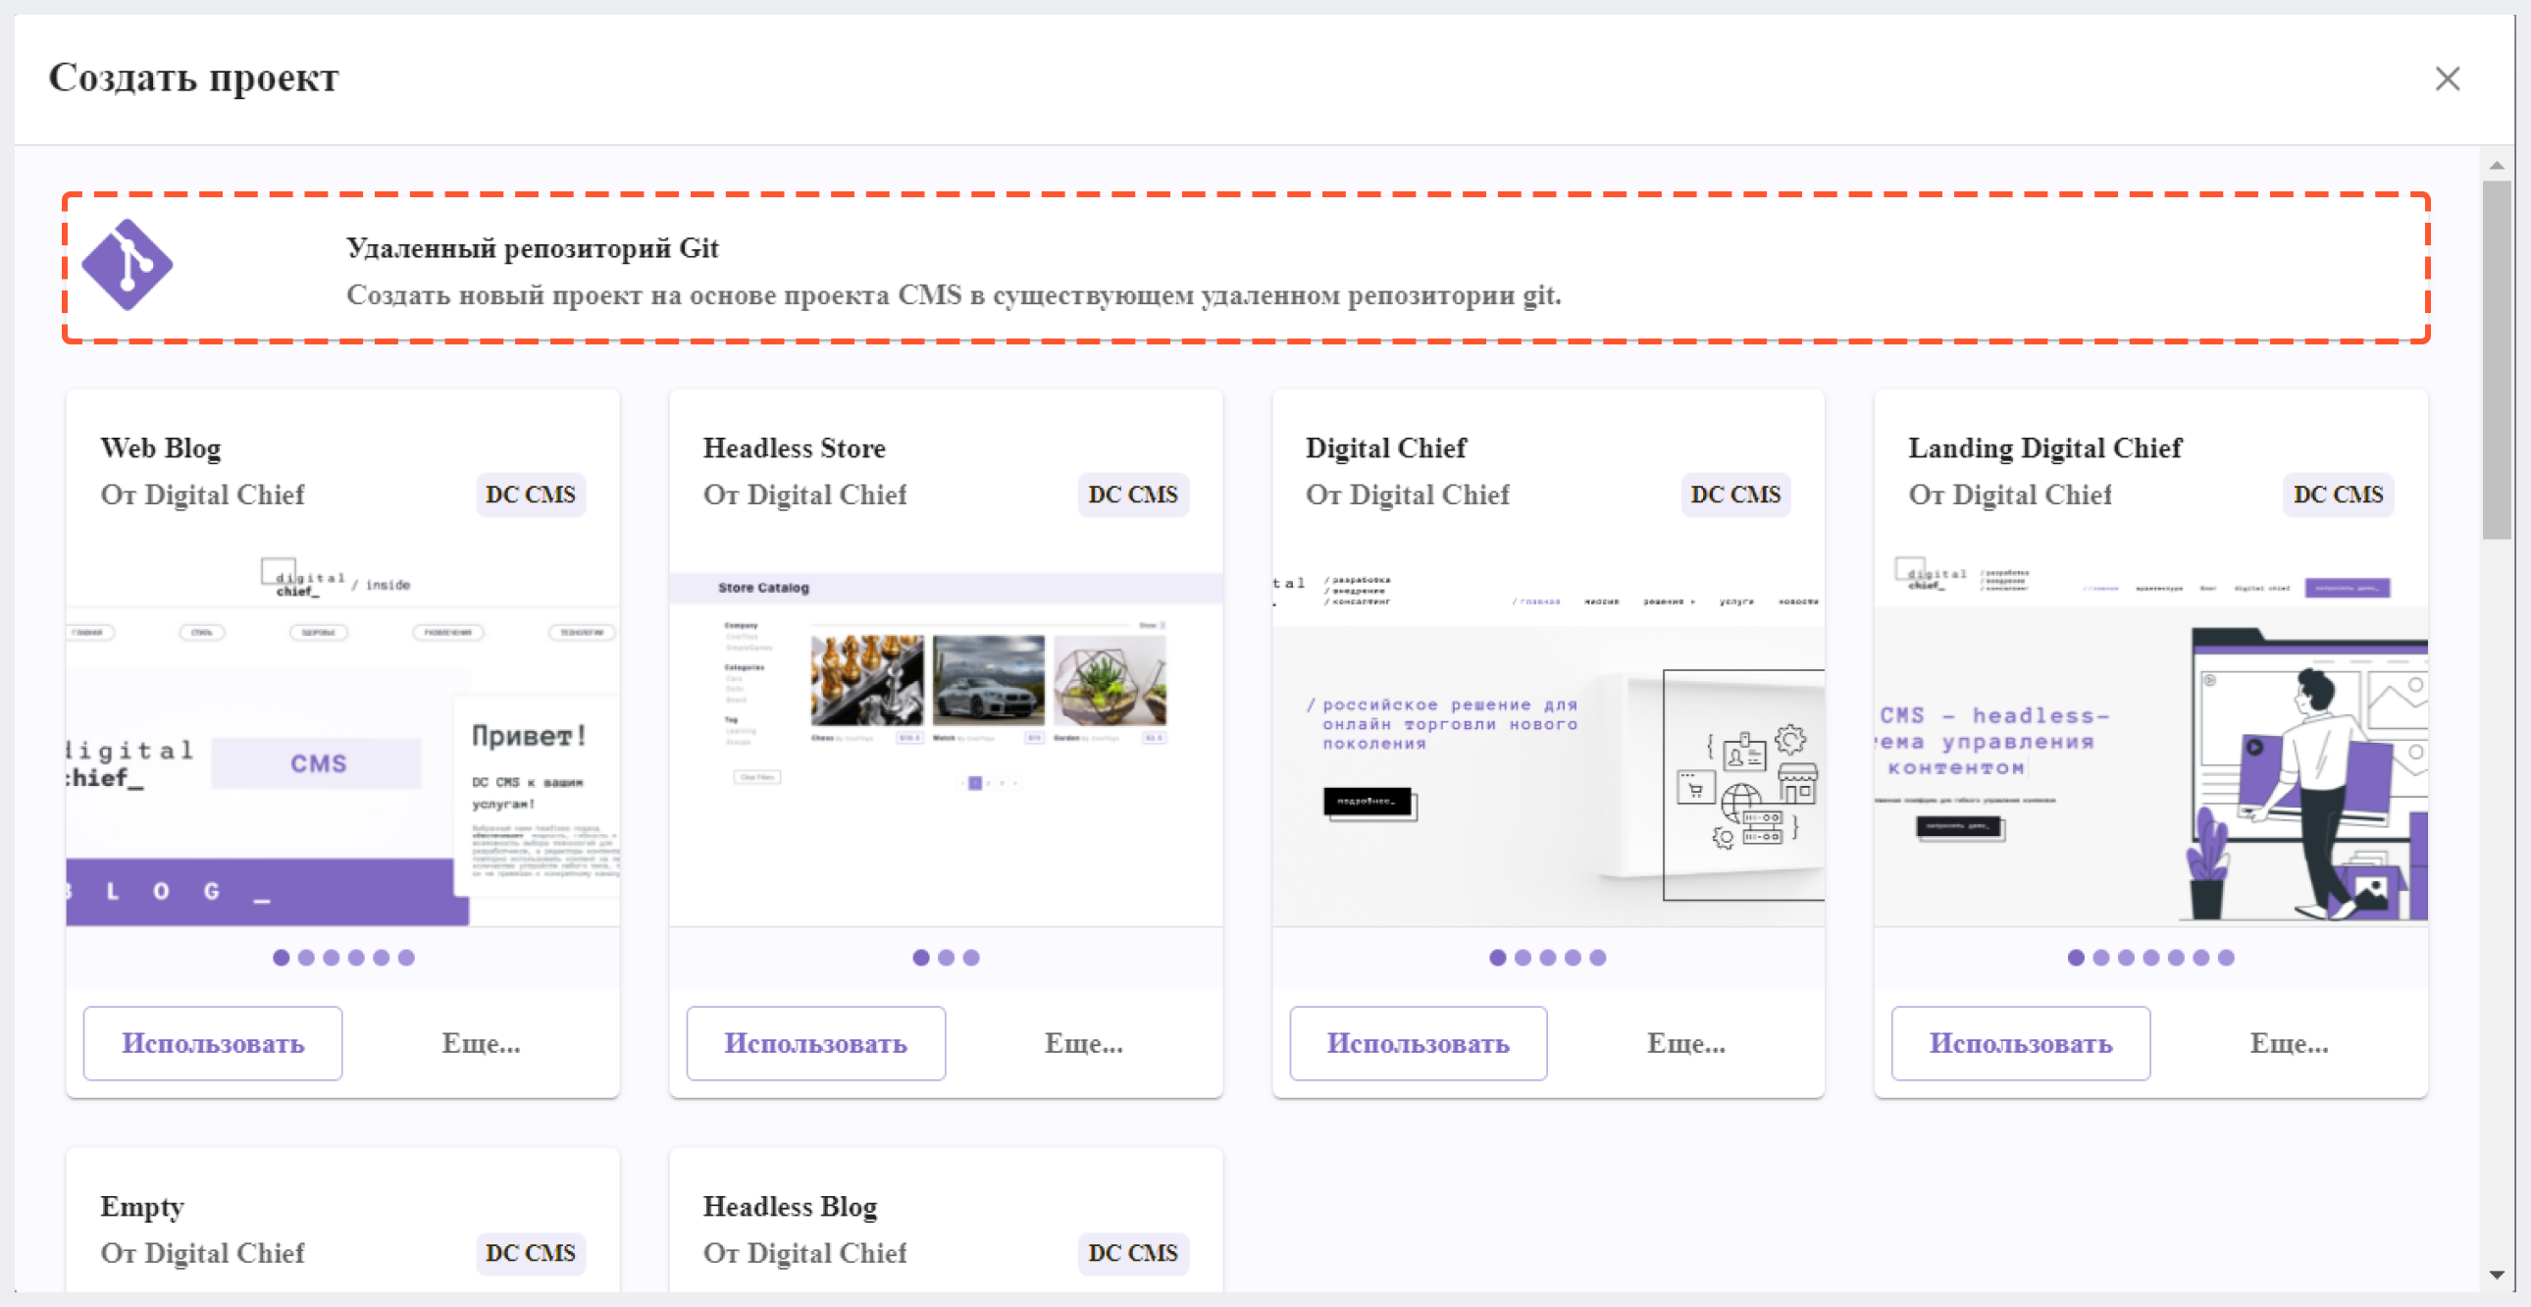Open Еще... for Web Blog

pyautogui.click(x=481, y=1043)
